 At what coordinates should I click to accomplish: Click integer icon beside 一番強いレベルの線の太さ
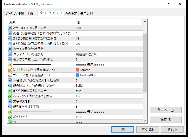click(x=10, y=80)
